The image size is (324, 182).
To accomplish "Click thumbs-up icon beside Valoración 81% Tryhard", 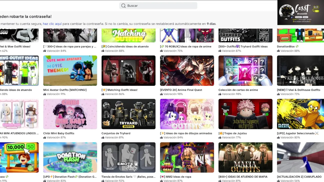I will click(x=103, y=138).
